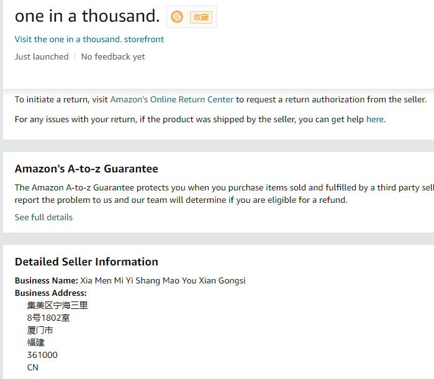The width and height of the screenshot is (434, 379).
Task: Click address line 集美区宁海三里
Action: coord(58,305)
